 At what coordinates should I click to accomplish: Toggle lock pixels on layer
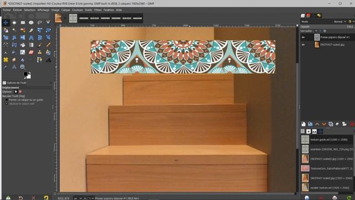316,31
